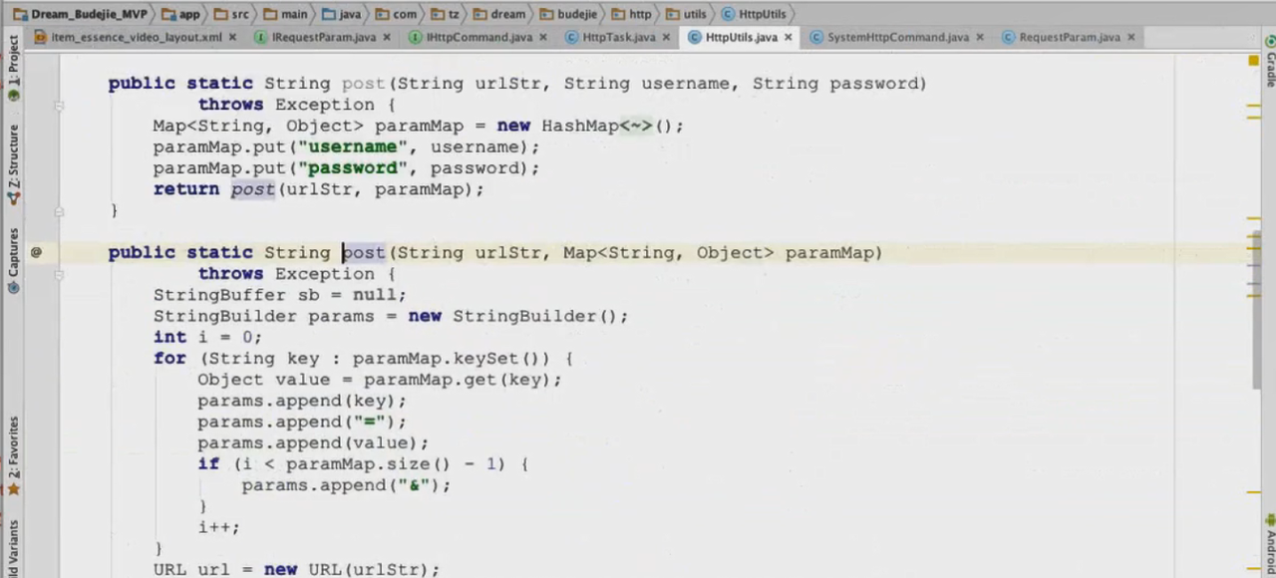Open the Z: Structure side panel

point(13,164)
